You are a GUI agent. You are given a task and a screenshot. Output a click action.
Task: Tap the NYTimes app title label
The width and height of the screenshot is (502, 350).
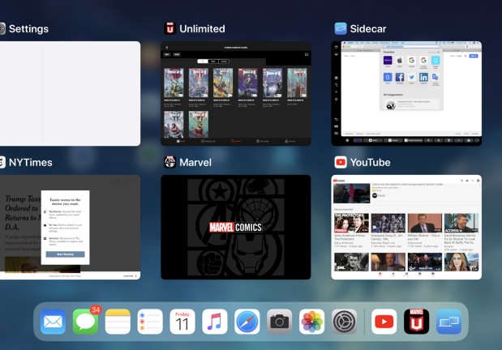31,163
